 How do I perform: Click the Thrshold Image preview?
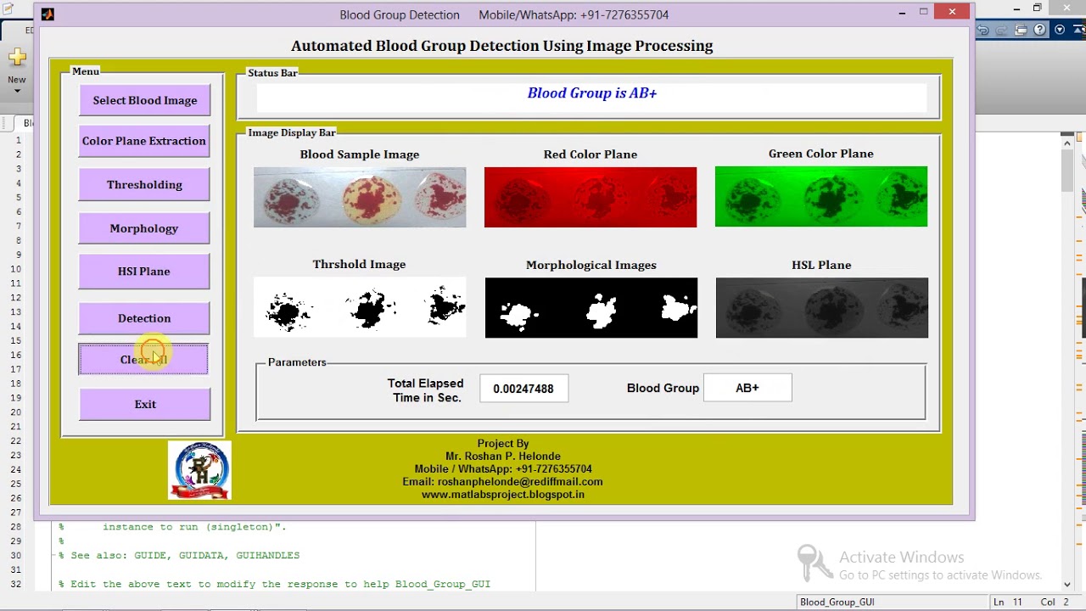(x=360, y=307)
